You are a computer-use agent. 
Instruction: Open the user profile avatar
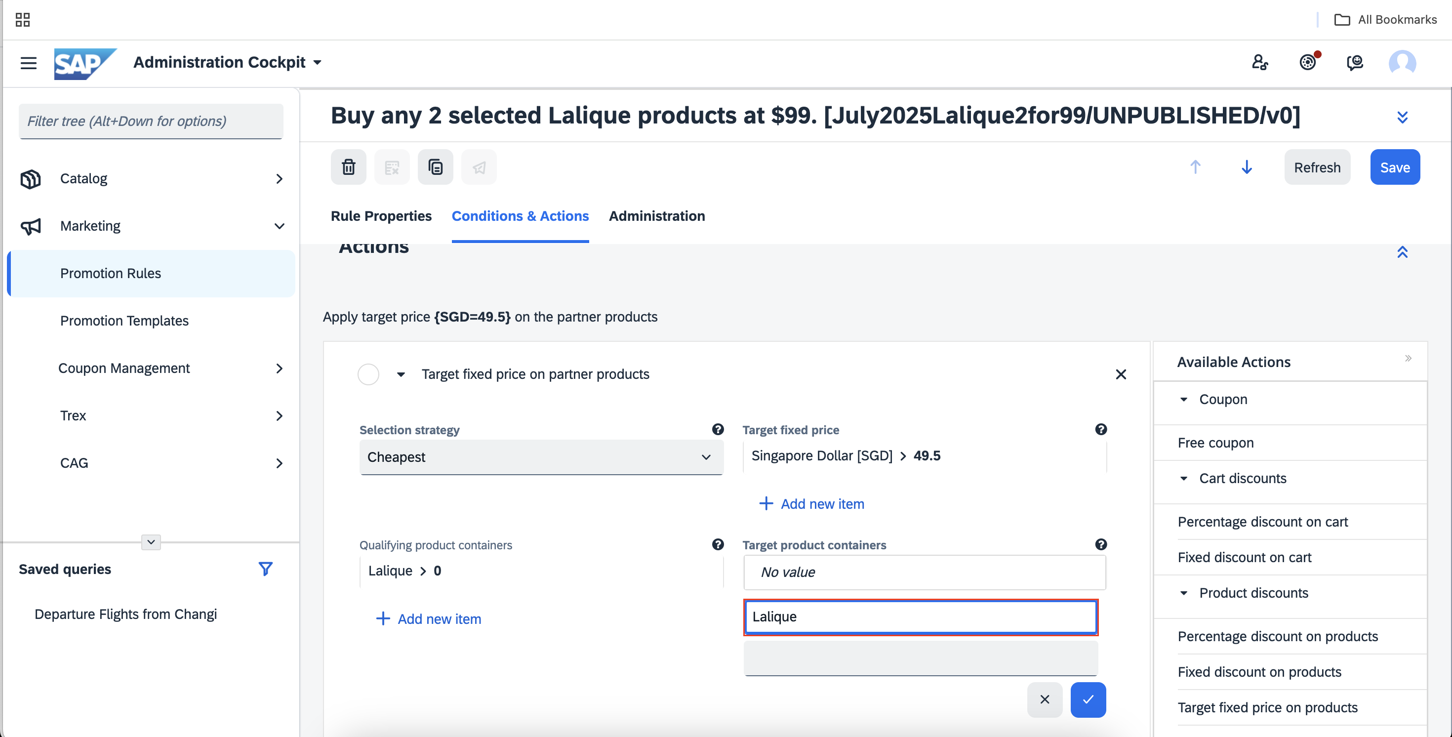[x=1402, y=62]
